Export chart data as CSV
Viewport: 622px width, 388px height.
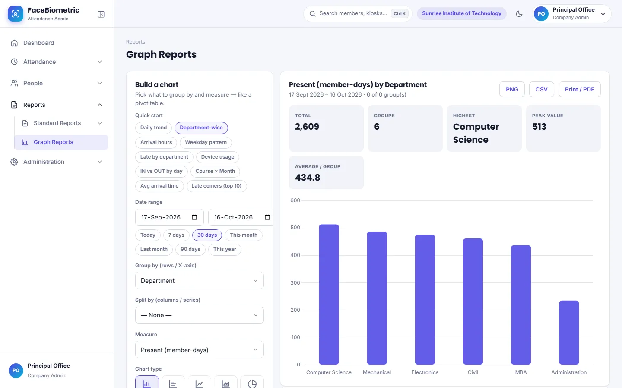542,89
